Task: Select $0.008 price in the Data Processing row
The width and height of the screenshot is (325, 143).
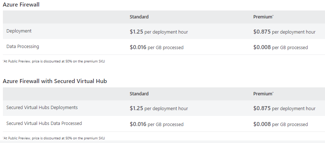Action: (262, 47)
